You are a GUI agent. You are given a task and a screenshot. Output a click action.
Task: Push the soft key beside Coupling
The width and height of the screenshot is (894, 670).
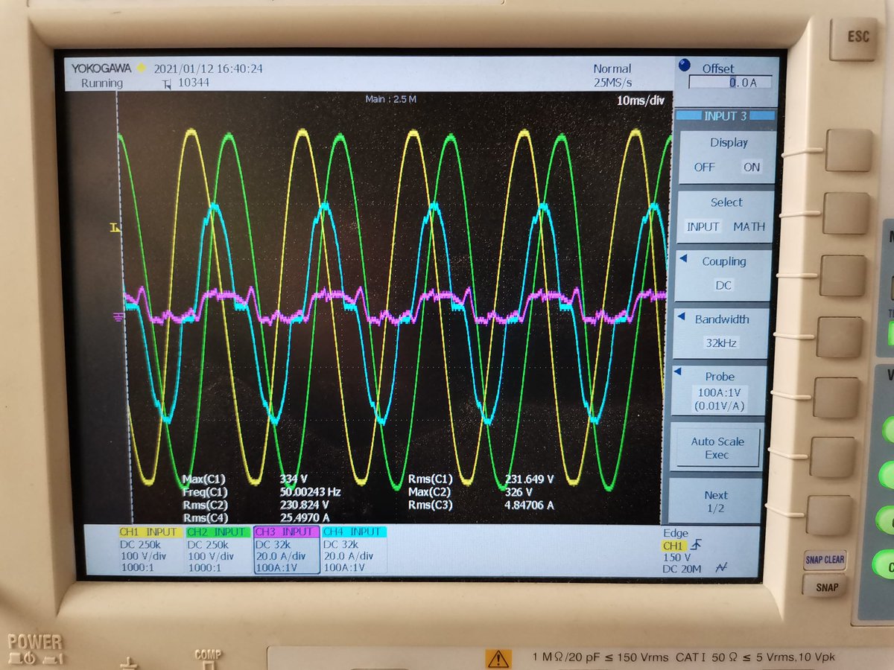point(843,275)
